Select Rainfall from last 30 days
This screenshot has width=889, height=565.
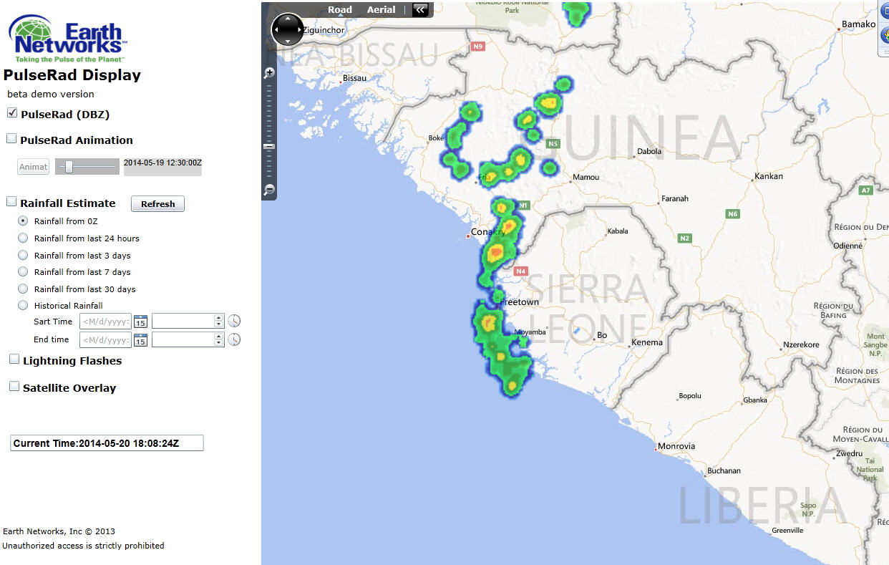point(24,289)
